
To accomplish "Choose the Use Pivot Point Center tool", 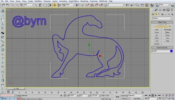I will (77, 5).
